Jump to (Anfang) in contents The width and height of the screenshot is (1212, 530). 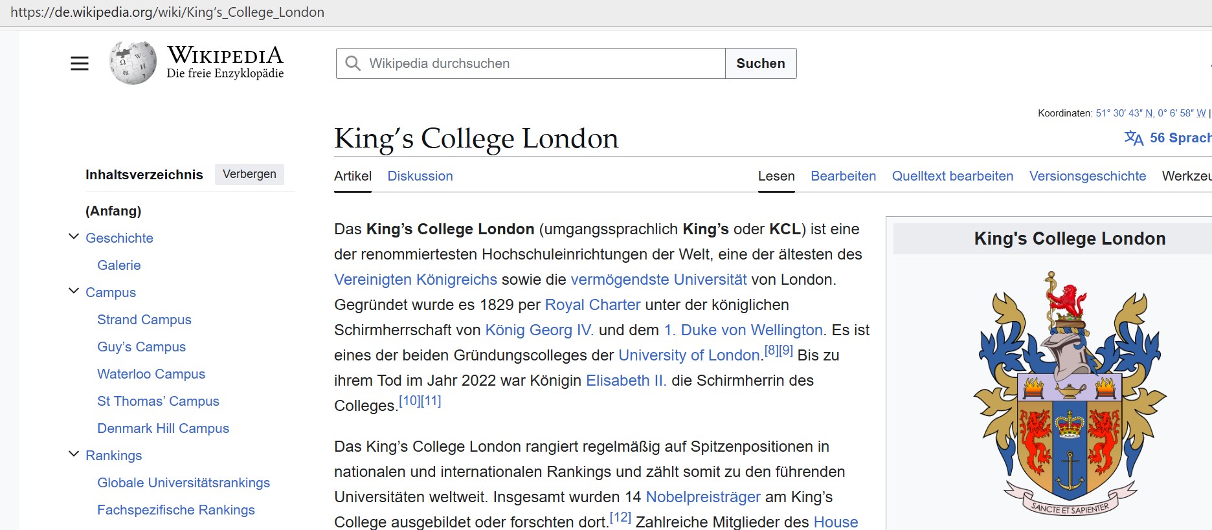(x=113, y=211)
